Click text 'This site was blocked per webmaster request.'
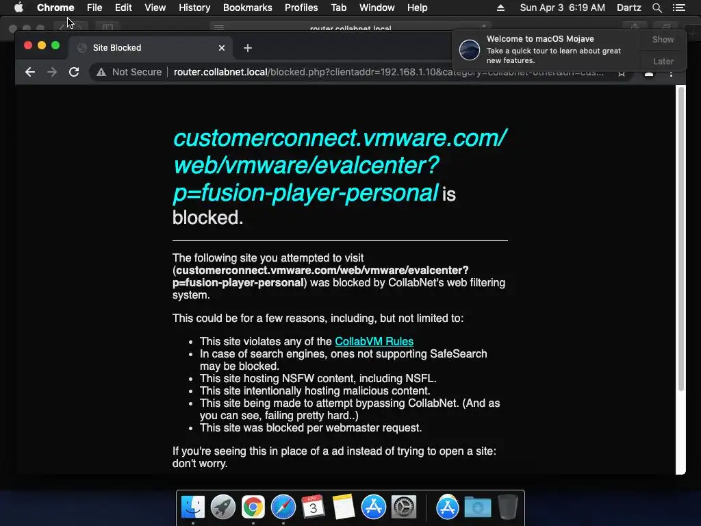Viewport: 701px width, 526px height. (311, 427)
